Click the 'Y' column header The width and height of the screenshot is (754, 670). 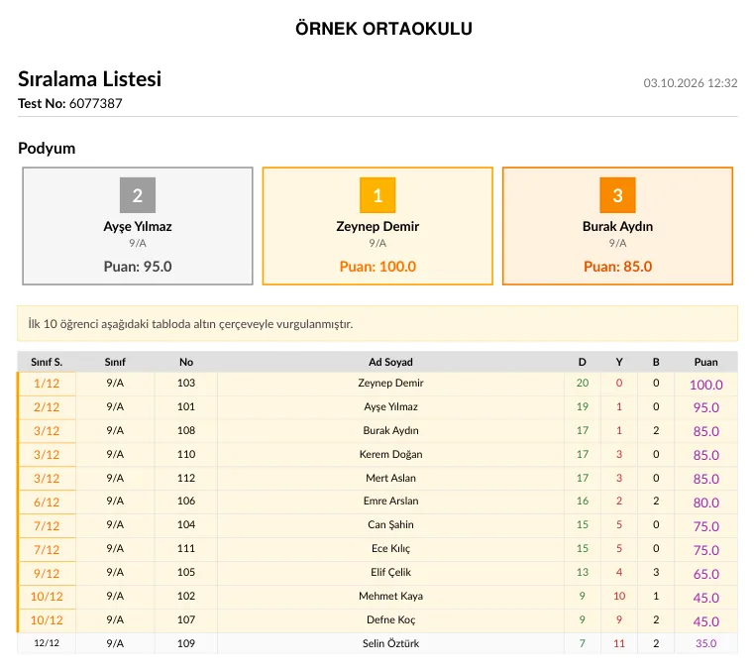[x=619, y=362]
